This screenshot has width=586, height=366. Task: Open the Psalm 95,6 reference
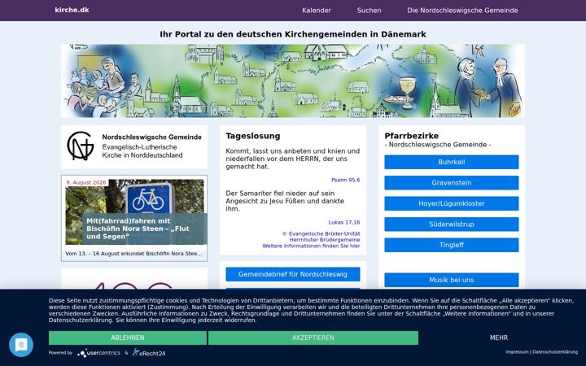[x=345, y=180]
